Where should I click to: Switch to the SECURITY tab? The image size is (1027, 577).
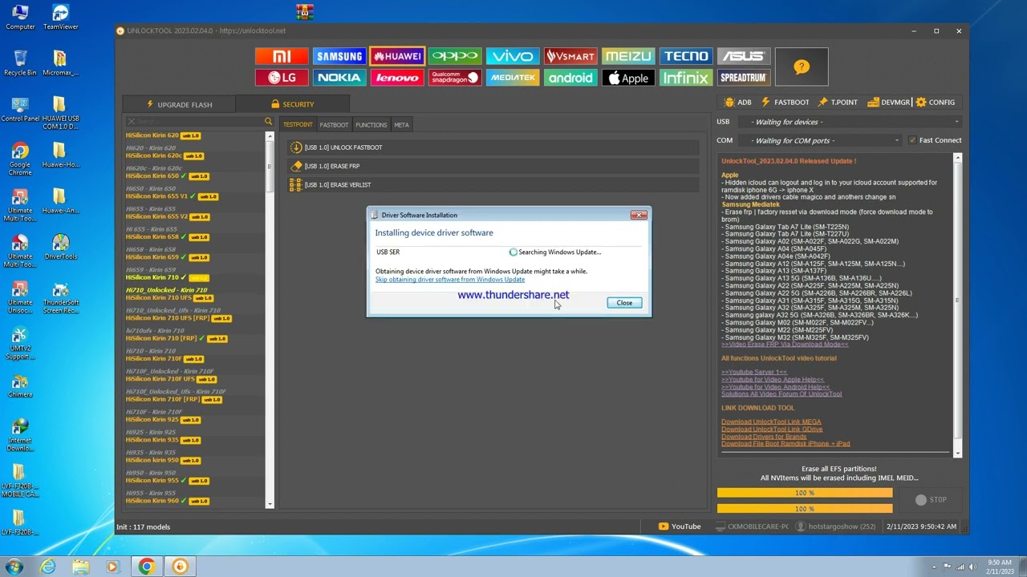pyautogui.click(x=293, y=104)
